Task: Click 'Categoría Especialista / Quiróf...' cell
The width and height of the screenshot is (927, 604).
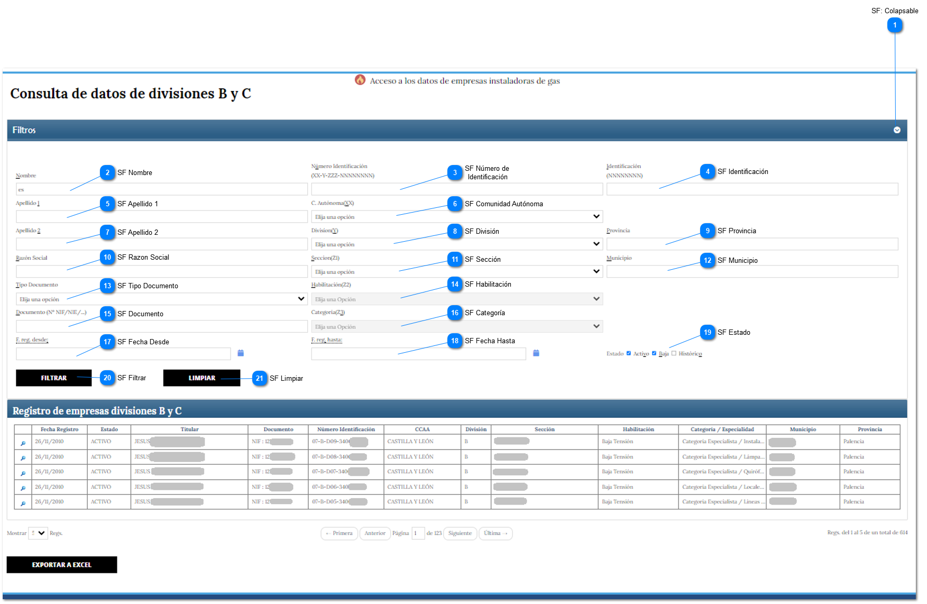Action: (x=722, y=472)
